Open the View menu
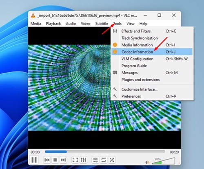The image size is (204, 169). coord(131,24)
